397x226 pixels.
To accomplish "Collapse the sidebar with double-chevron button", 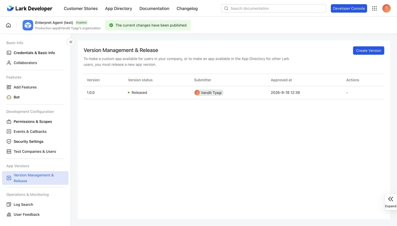I will (x=71, y=42).
